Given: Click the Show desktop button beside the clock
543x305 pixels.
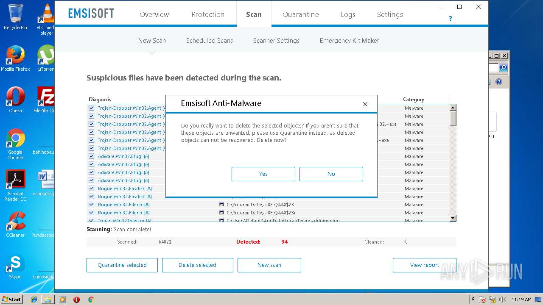Looking at the screenshot, I should click(538, 299).
